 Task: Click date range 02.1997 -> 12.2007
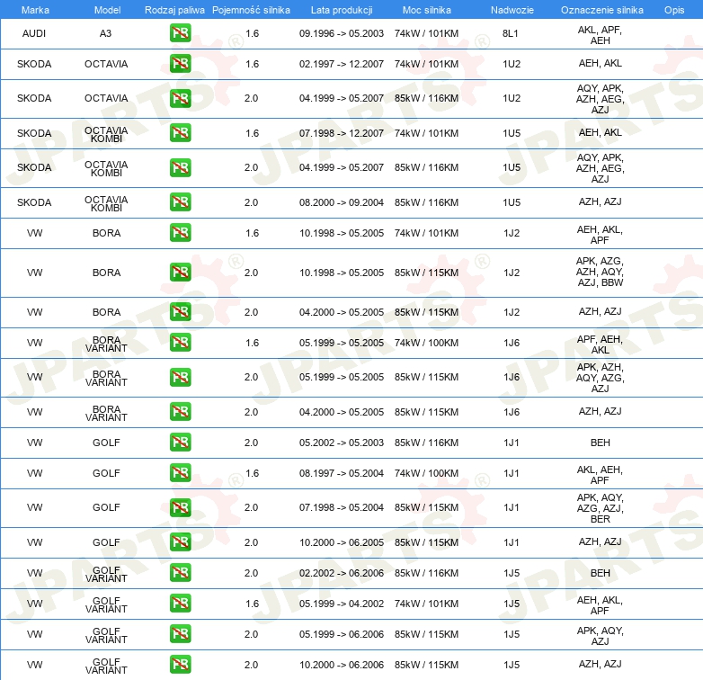342,64
